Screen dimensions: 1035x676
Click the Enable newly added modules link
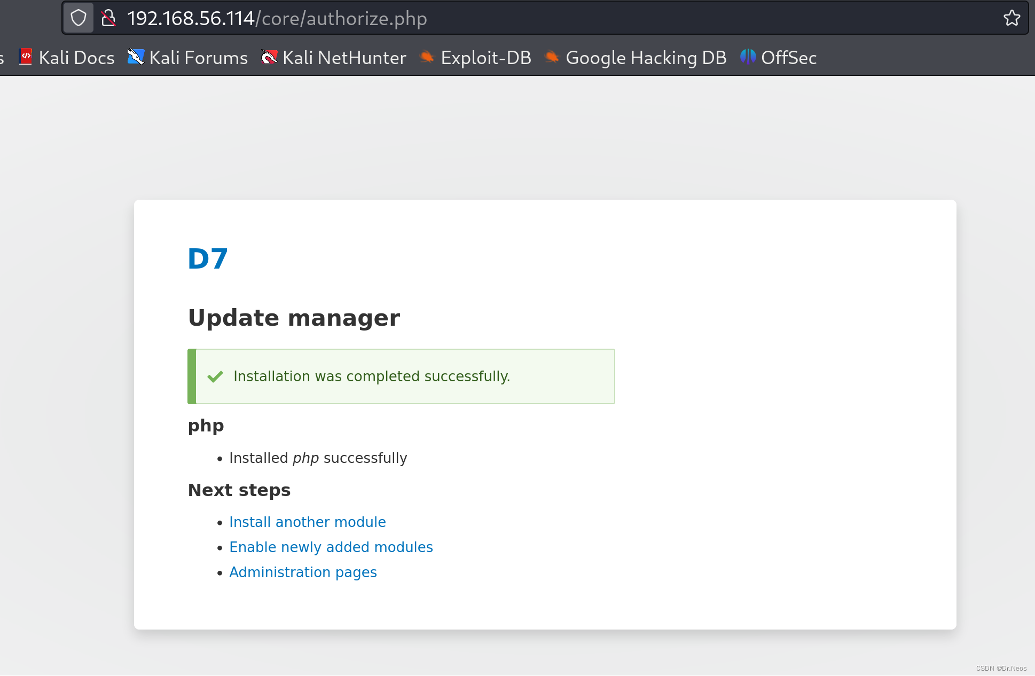tap(331, 547)
